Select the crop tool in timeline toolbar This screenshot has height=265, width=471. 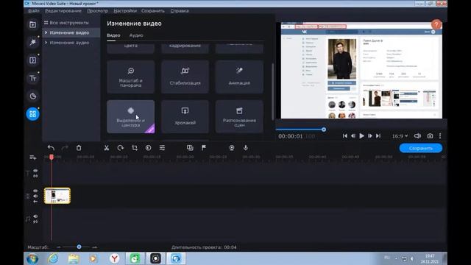point(134,148)
